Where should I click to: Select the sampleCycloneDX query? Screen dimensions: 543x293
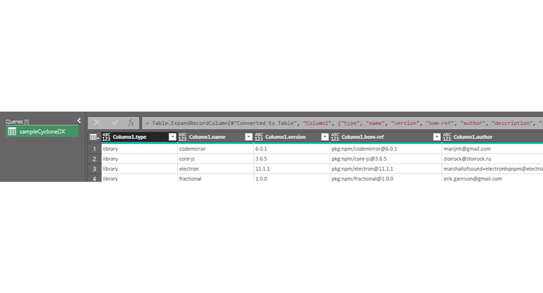click(41, 132)
